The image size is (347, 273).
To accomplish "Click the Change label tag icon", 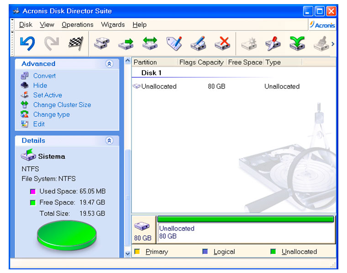I will (174, 43).
